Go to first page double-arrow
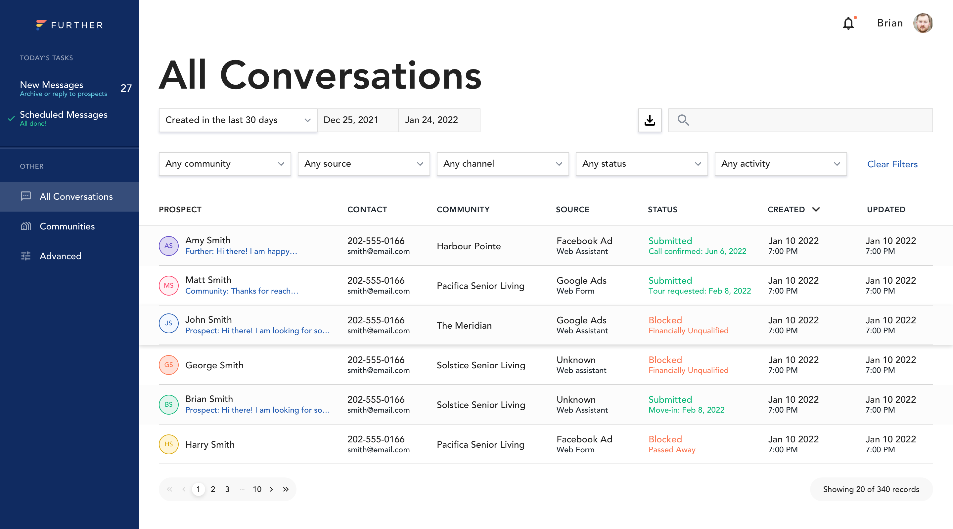Image resolution: width=953 pixels, height=529 pixels. tap(169, 489)
